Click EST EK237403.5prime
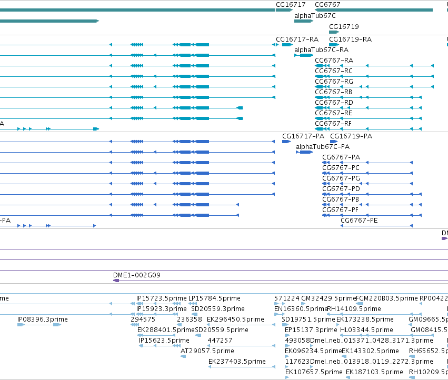 237,362
